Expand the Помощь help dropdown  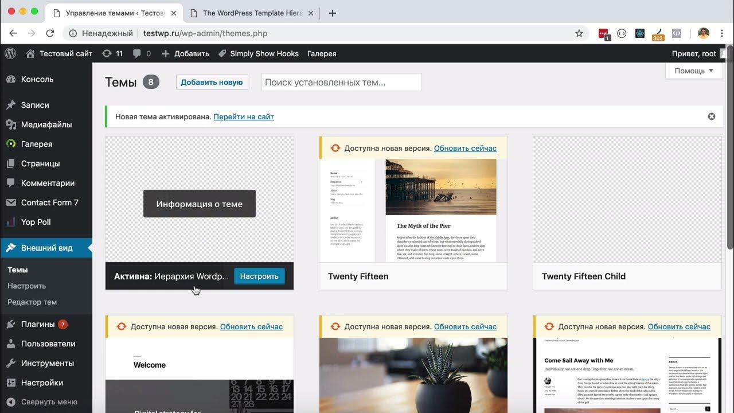pos(694,71)
